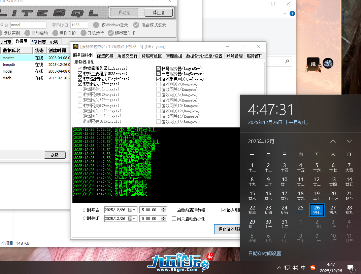This screenshot has width=361, height=274.
Task: Click the help question mark icon
Action: point(292,13)
